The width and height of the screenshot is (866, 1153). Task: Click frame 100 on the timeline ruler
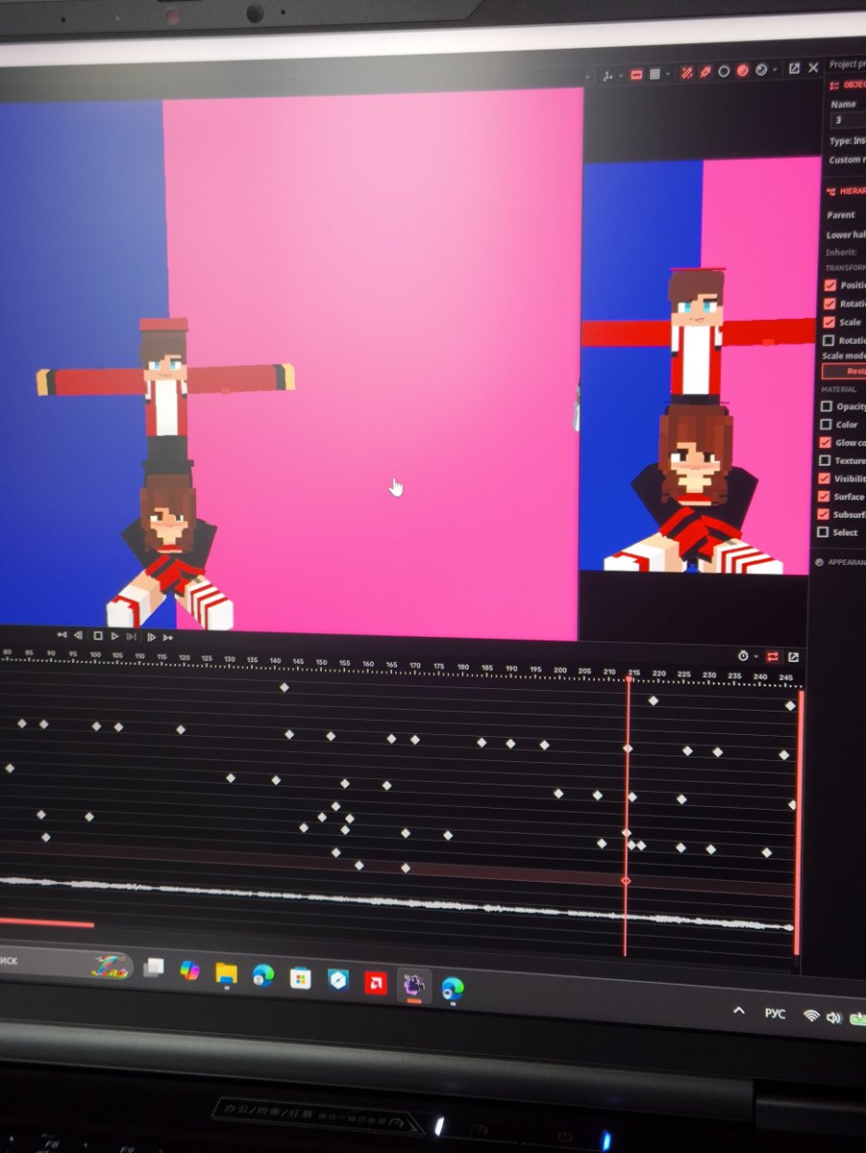click(x=95, y=655)
